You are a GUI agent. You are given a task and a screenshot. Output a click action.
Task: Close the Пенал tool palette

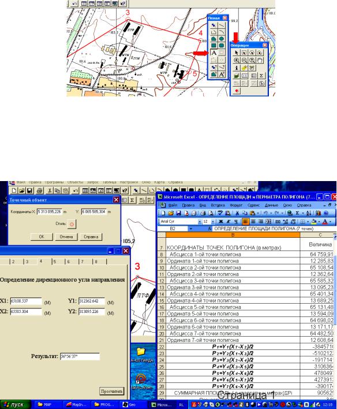coord(225,18)
